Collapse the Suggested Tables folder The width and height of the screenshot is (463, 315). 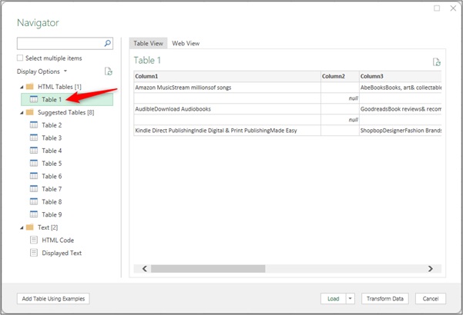[x=21, y=112]
